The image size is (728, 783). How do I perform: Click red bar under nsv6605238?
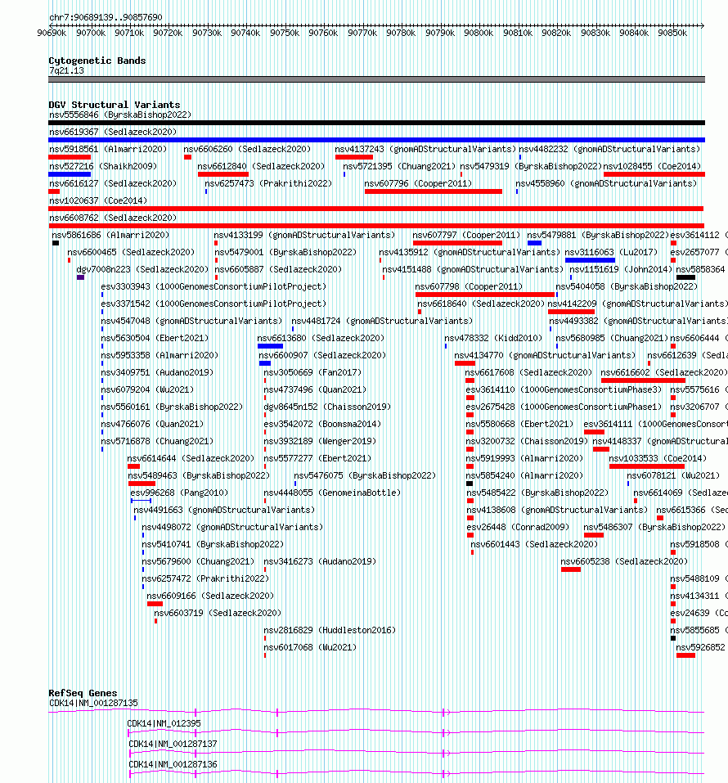tap(571, 569)
